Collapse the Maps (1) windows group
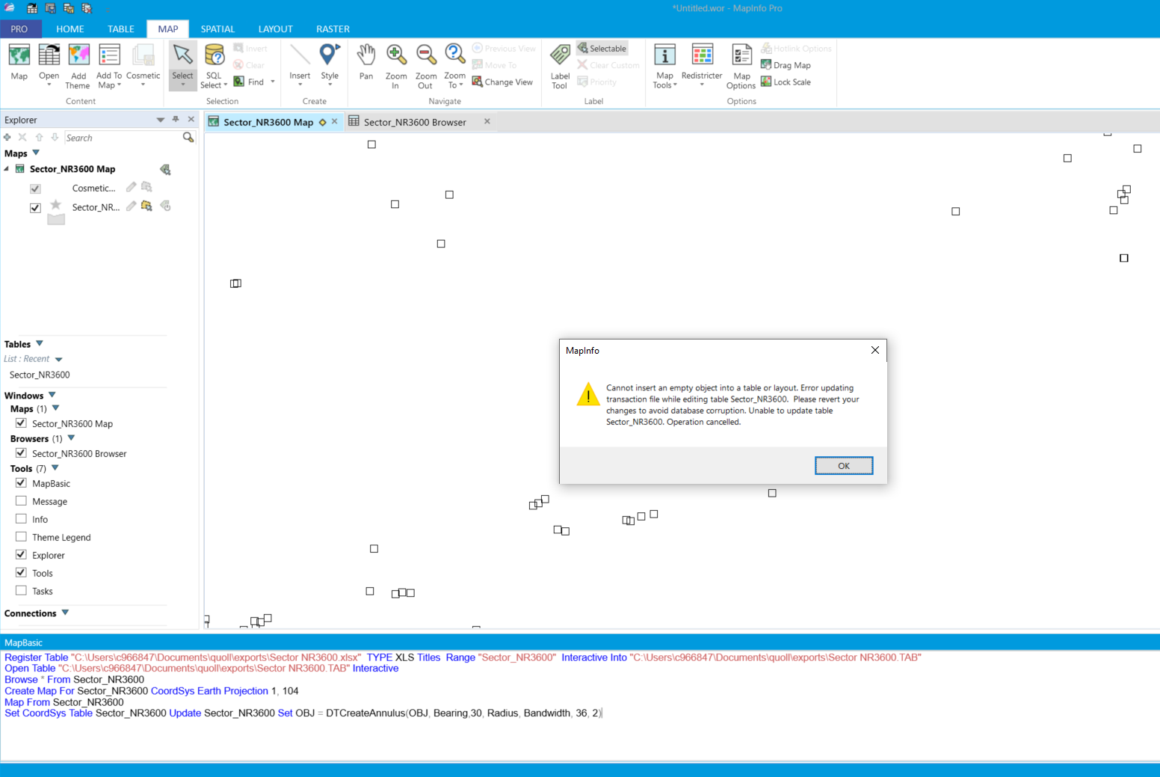Image resolution: width=1160 pixels, height=777 pixels. [56, 408]
